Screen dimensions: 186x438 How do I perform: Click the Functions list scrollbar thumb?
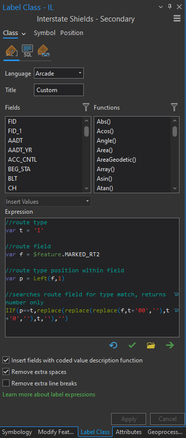[175, 131]
